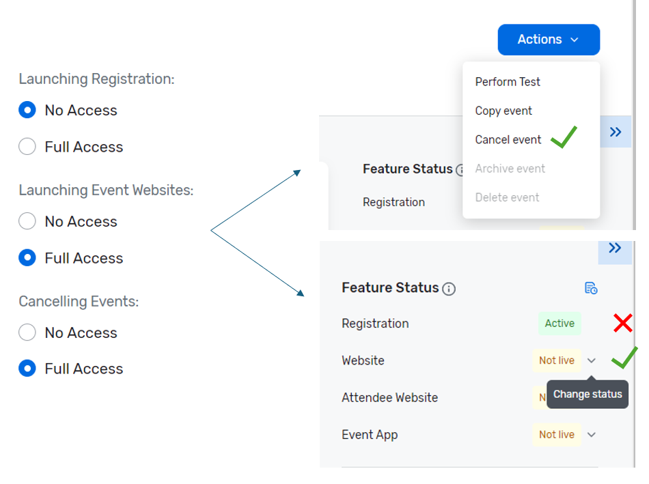Click the red X mark beside Registration
649x484 pixels.
pos(622,323)
